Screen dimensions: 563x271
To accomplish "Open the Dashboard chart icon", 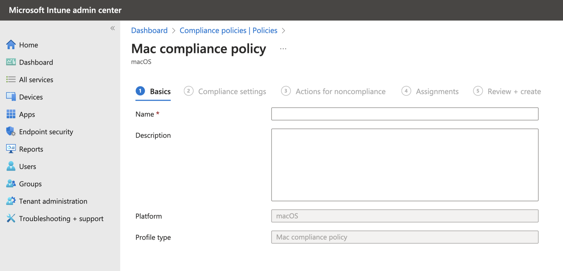I will tap(11, 62).
